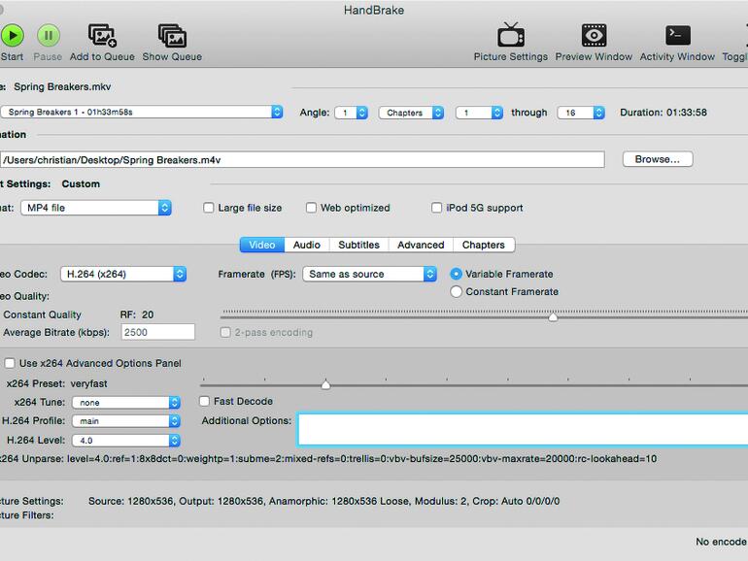The height and width of the screenshot is (561, 748).
Task: Click the Additional Options text box
Action: pos(523,430)
